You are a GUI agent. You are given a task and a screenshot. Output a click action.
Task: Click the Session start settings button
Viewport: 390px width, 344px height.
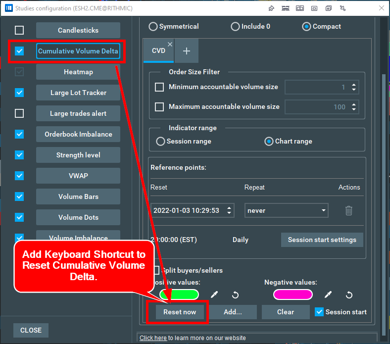coord(322,240)
